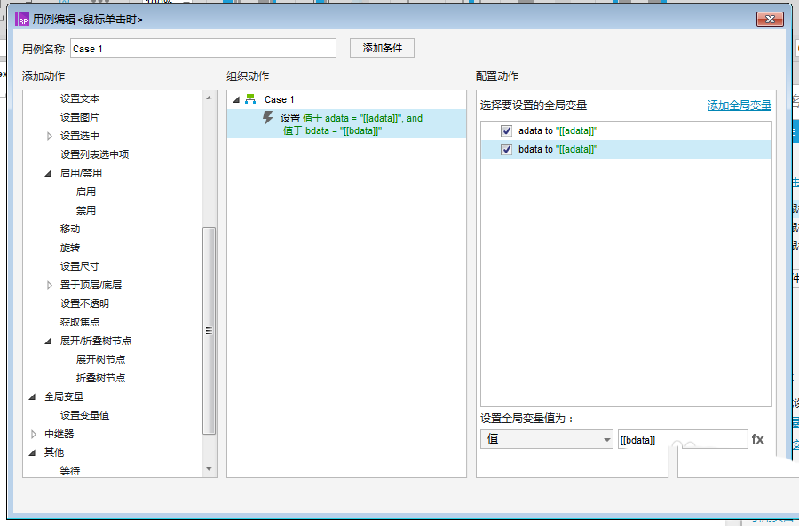Click the 添加条件 button

click(x=382, y=48)
